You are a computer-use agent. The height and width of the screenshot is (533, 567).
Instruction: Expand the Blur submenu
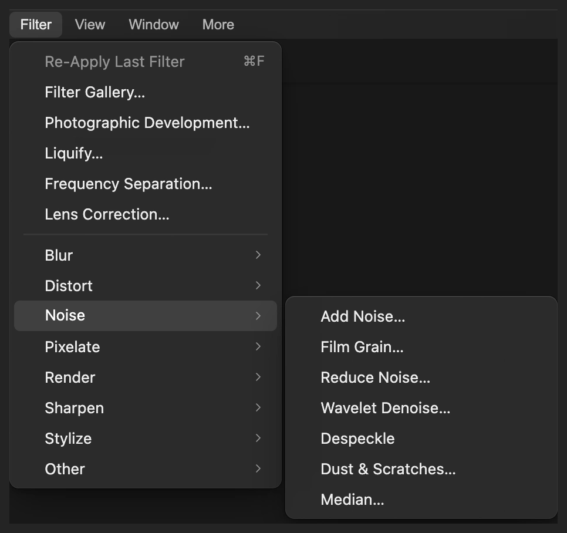(x=146, y=255)
